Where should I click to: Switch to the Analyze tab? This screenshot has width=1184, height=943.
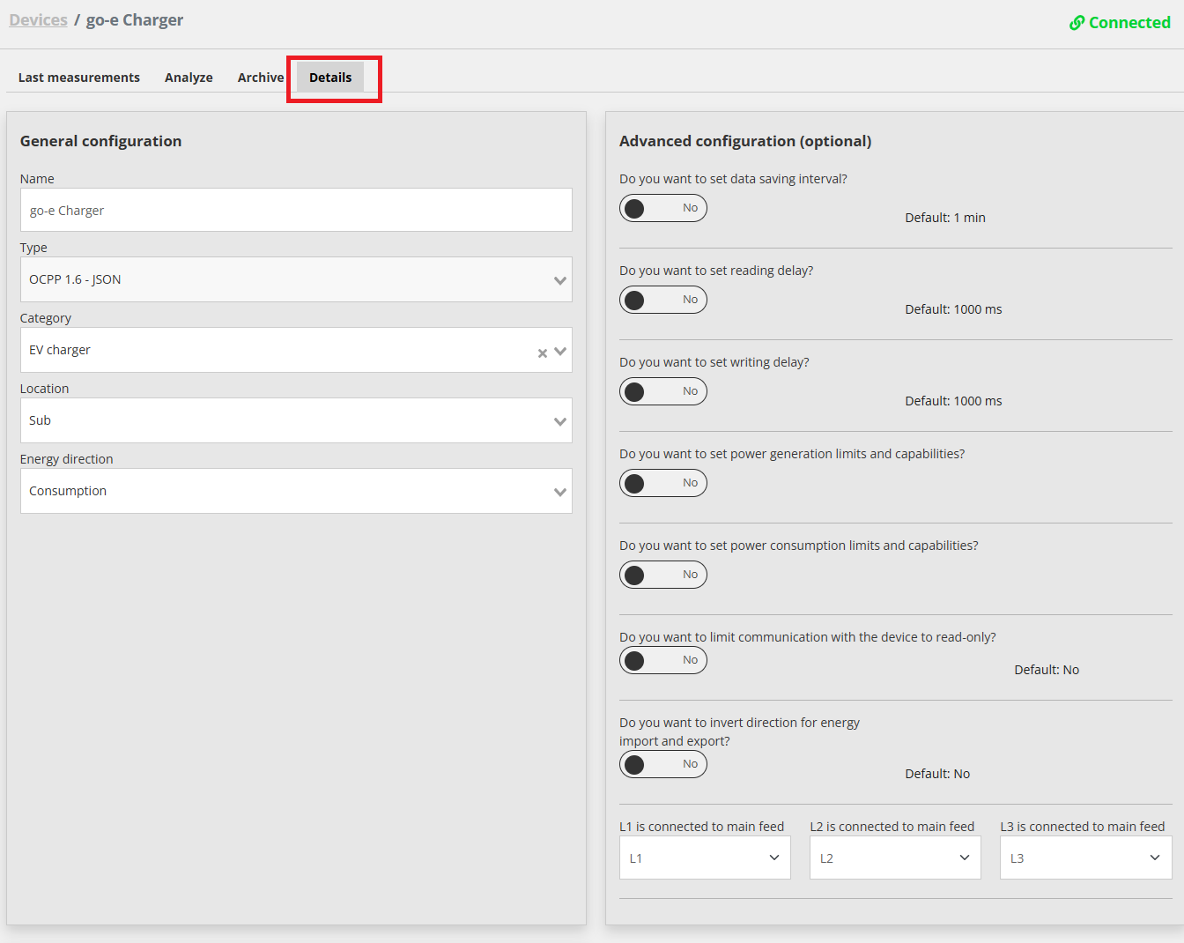(x=189, y=78)
